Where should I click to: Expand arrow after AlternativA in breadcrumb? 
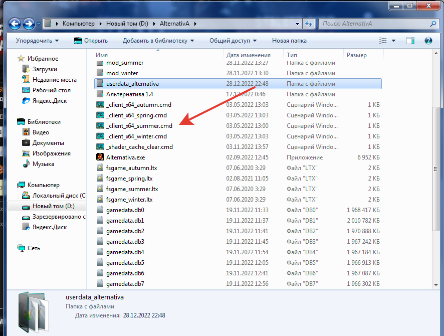pyautogui.click(x=195, y=24)
